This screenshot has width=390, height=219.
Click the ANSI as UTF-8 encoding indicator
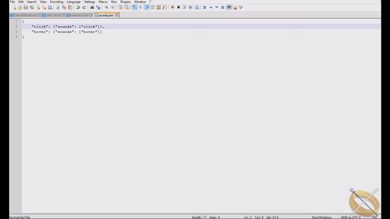(x=350, y=217)
